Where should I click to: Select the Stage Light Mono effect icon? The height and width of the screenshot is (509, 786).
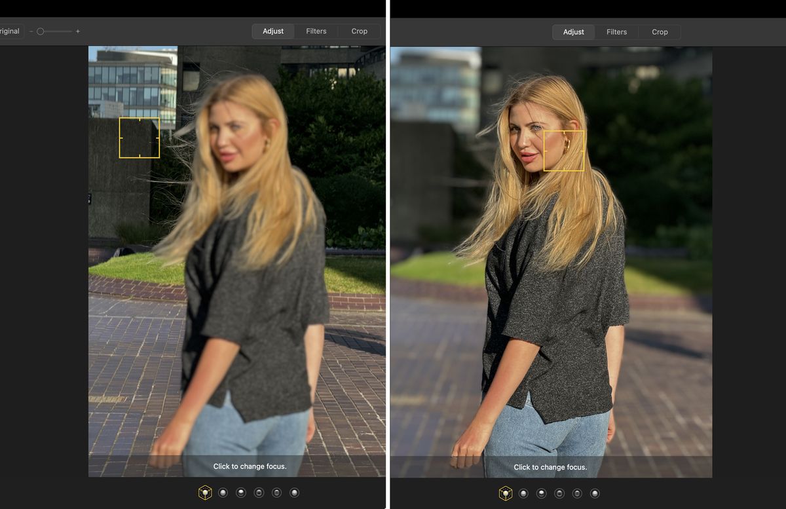tap(294, 492)
